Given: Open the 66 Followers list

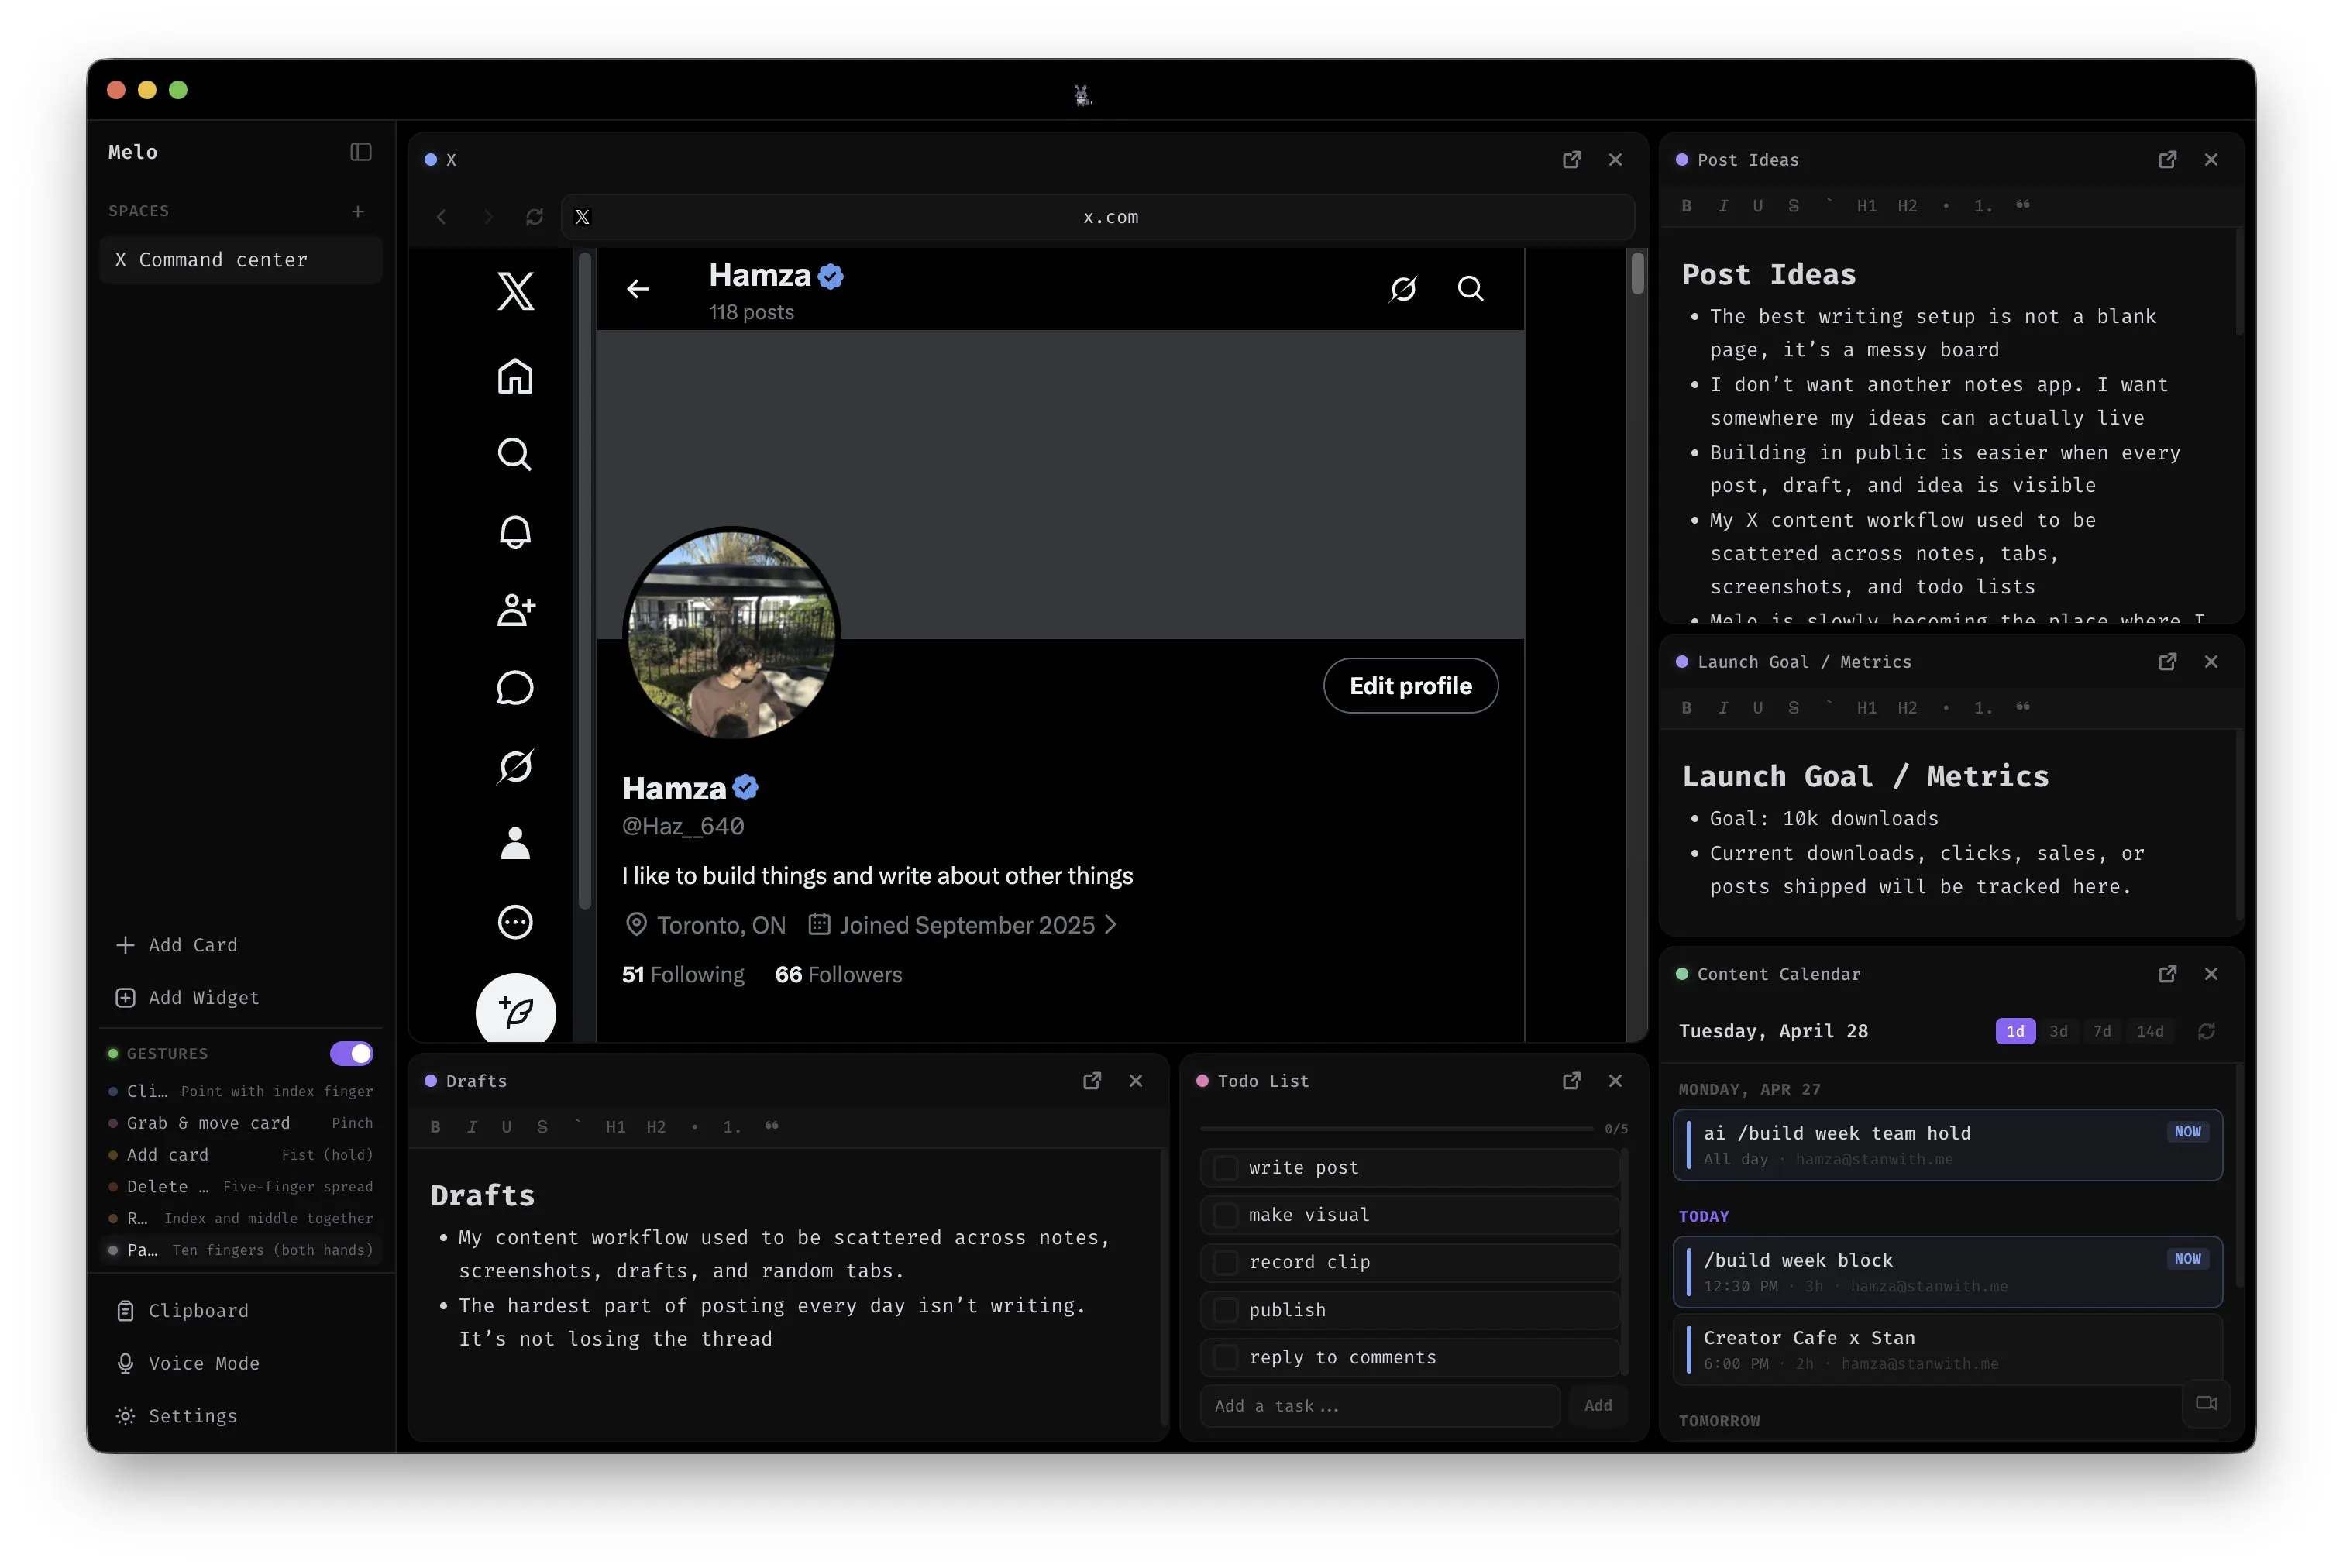Looking at the screenshot, I should (x=838, y=975).
